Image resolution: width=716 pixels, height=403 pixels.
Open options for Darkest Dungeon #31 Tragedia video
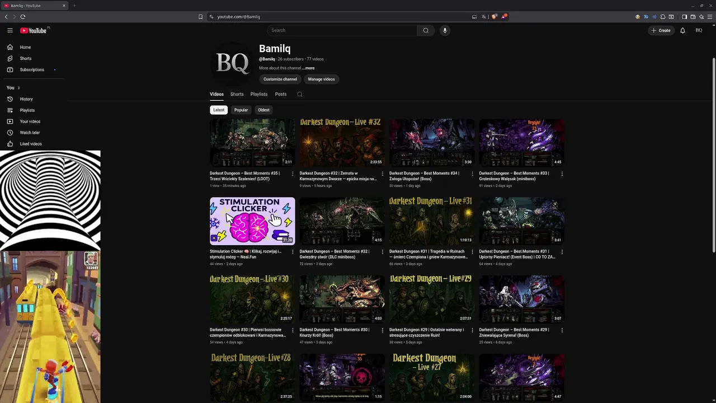pyautogui.click(x=472, y=252)
